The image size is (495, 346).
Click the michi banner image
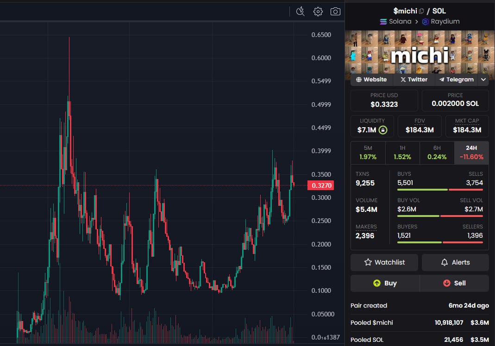420,52
